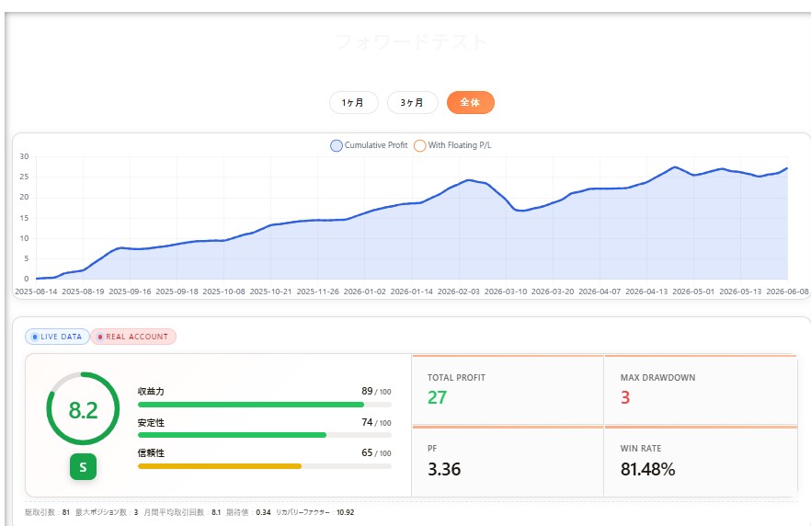Screen dimensions: 811x526
Task: Click the 月間平均取引回数 8.1 statistic
Action: click(182, 512)
